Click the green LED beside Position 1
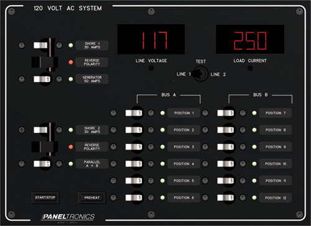 pyautogui.click(x=162, y=113)
